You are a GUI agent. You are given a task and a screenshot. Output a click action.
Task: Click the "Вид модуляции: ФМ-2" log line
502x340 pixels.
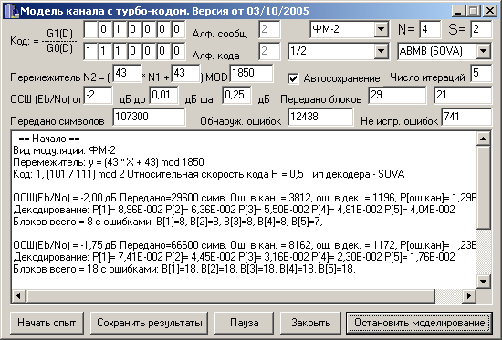64,150
